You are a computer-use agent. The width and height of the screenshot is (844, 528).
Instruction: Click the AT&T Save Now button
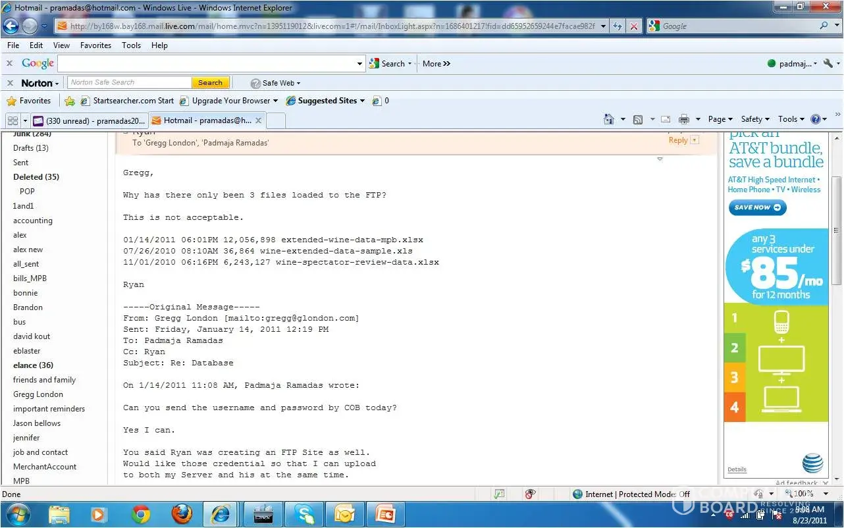pos(757,207)
